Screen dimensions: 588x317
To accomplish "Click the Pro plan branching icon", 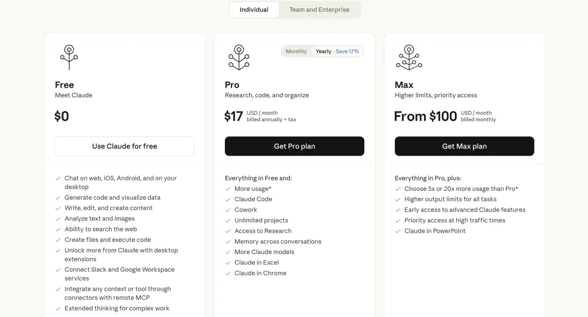I will coord(238,57).
